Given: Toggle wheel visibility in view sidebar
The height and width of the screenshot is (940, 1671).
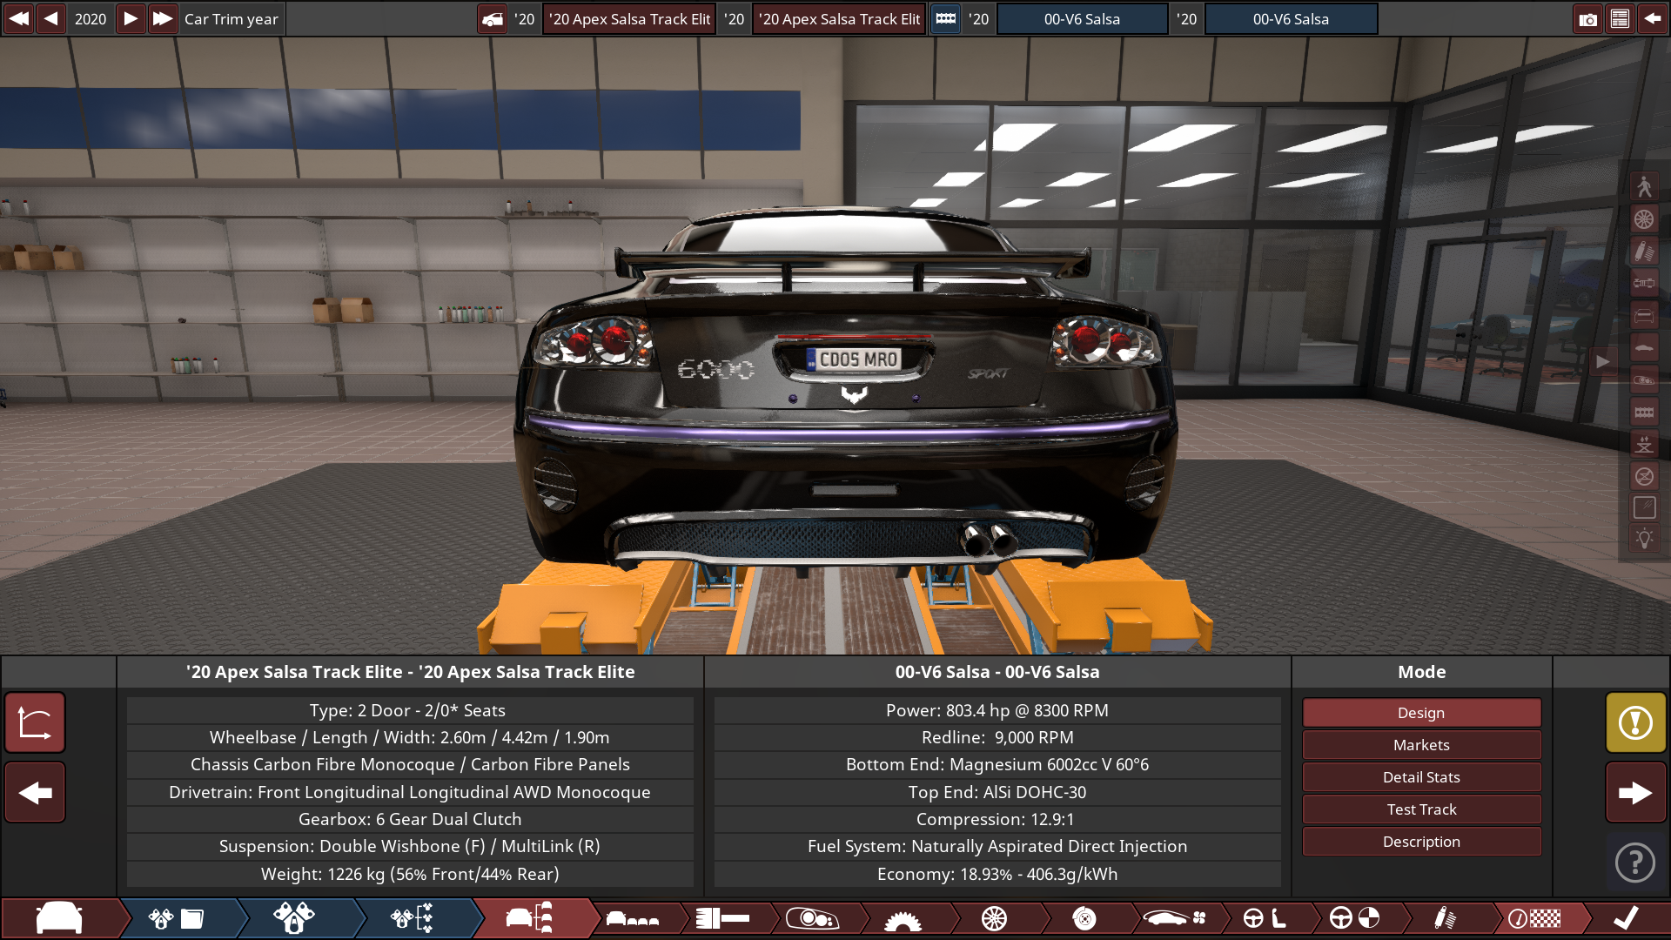Looking at the screenshot, I should [x=1644, y=219].
